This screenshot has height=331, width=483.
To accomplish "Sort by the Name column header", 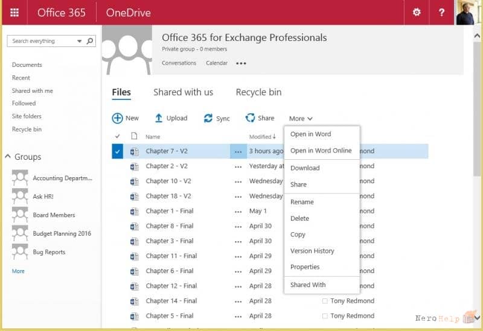I will point(153,137).
